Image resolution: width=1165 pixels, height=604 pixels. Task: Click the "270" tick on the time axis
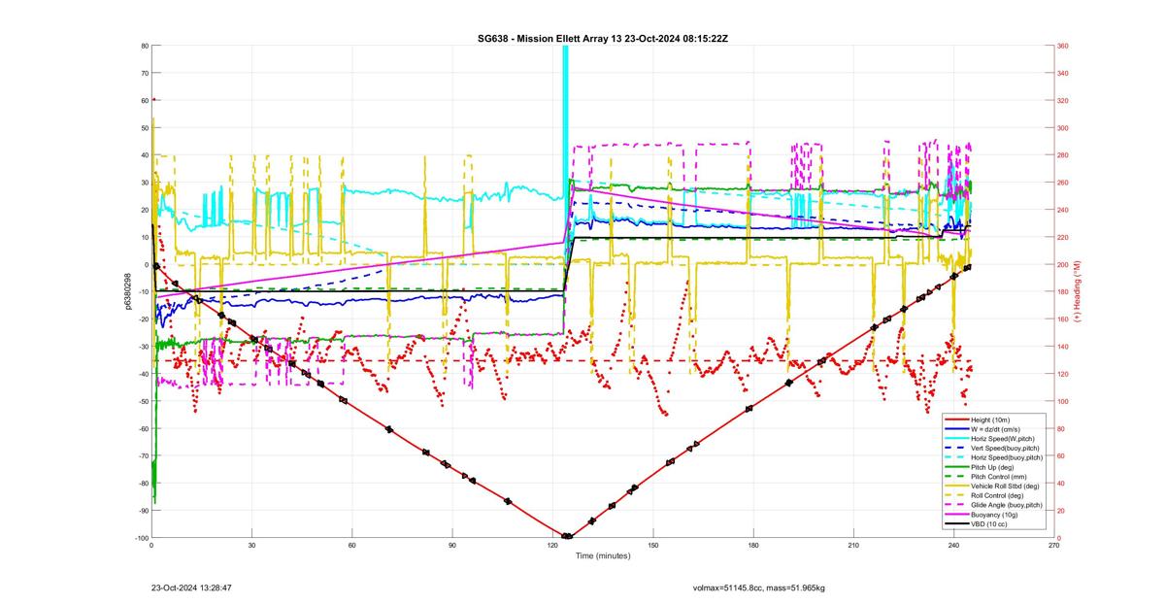coord(1054,546)
